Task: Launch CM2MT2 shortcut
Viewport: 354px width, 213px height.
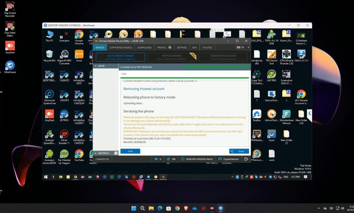Action: 64,76
